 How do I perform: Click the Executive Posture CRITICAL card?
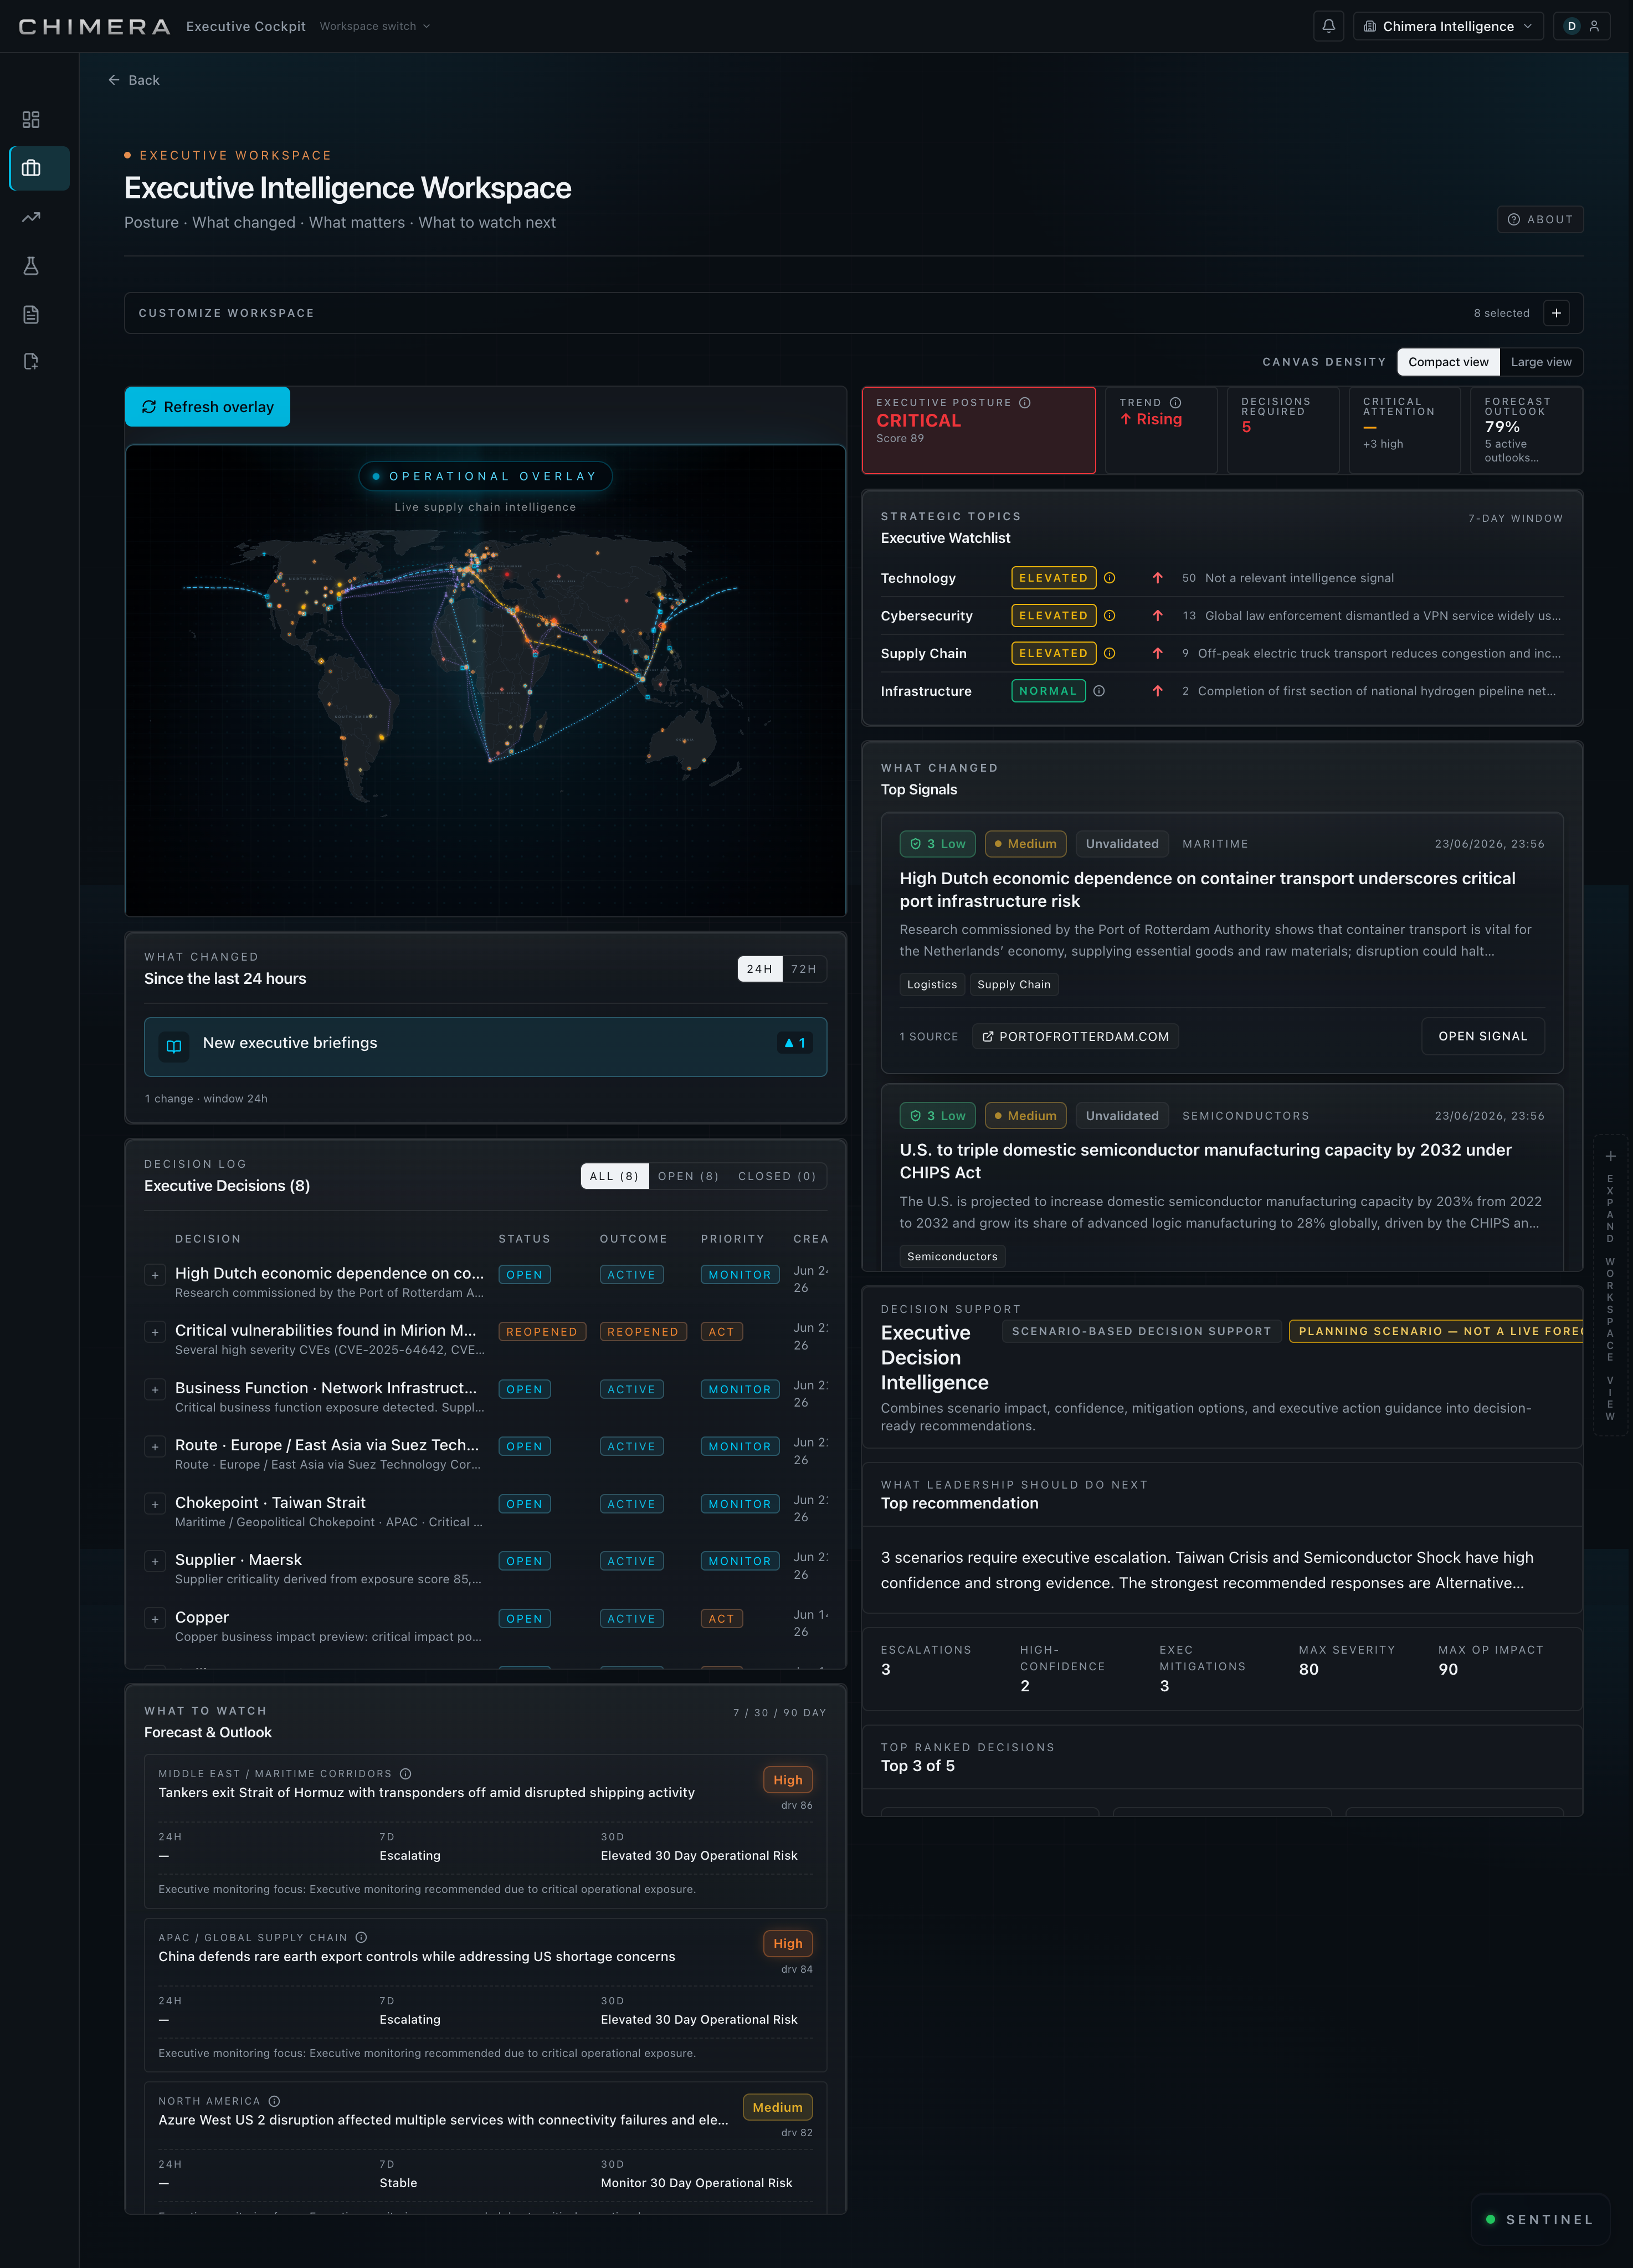[x=978, y=430]
